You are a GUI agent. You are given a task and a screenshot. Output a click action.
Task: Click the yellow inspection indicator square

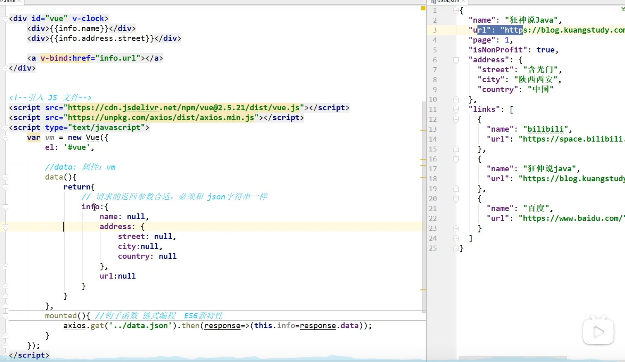[x=423, y=8]
